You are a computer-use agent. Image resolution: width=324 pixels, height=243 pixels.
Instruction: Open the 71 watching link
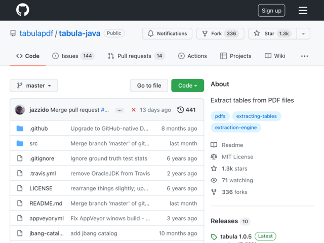click(x=232, y=180)
